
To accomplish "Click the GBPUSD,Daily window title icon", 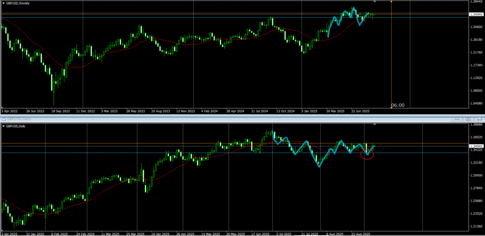I will pyautogui.click(x=3, y=119).
